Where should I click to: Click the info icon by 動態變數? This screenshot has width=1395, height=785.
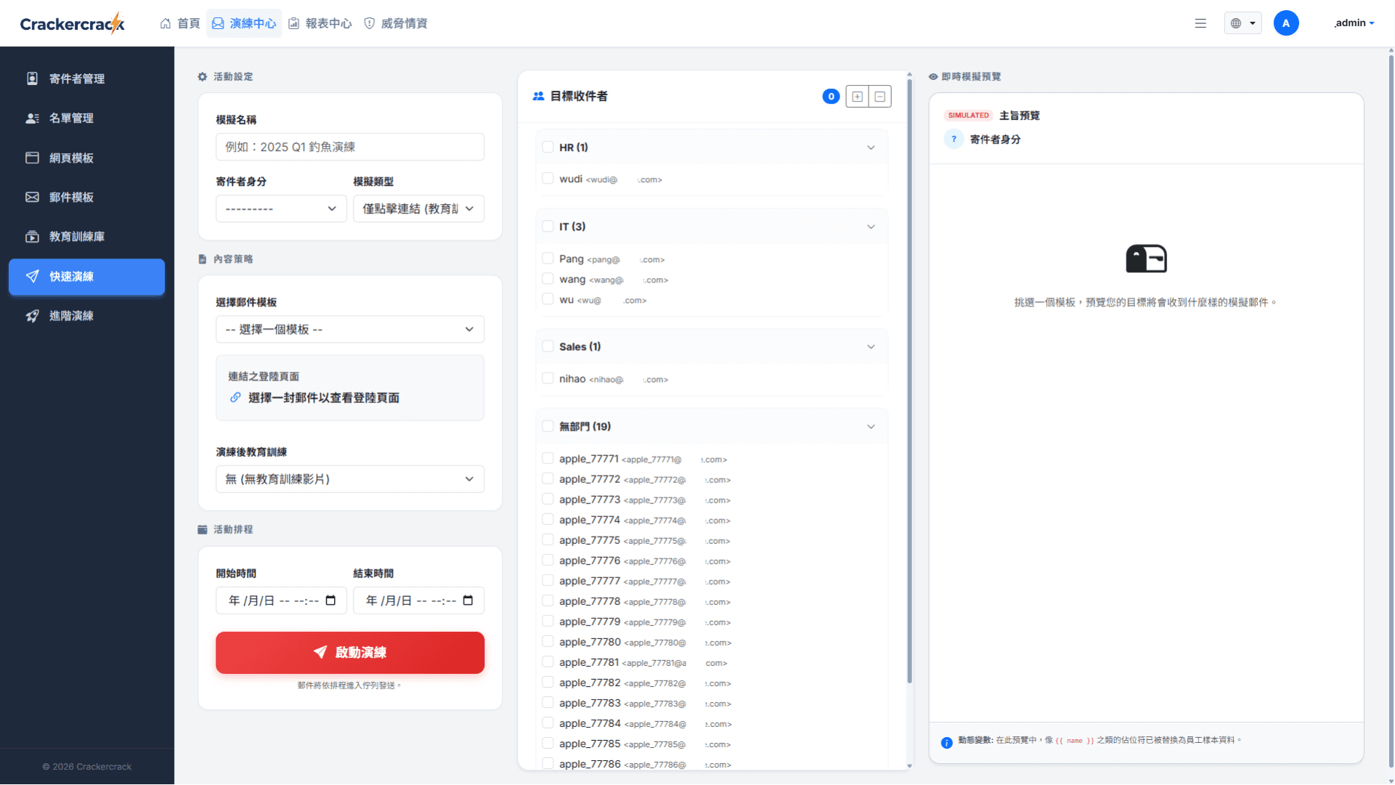click(946, 742)
